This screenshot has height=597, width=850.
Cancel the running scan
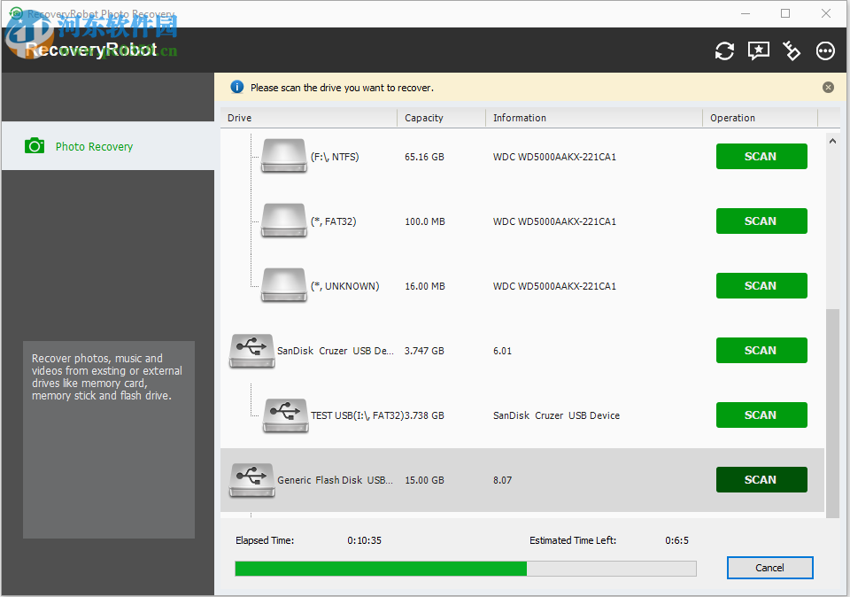pos(769,568)
